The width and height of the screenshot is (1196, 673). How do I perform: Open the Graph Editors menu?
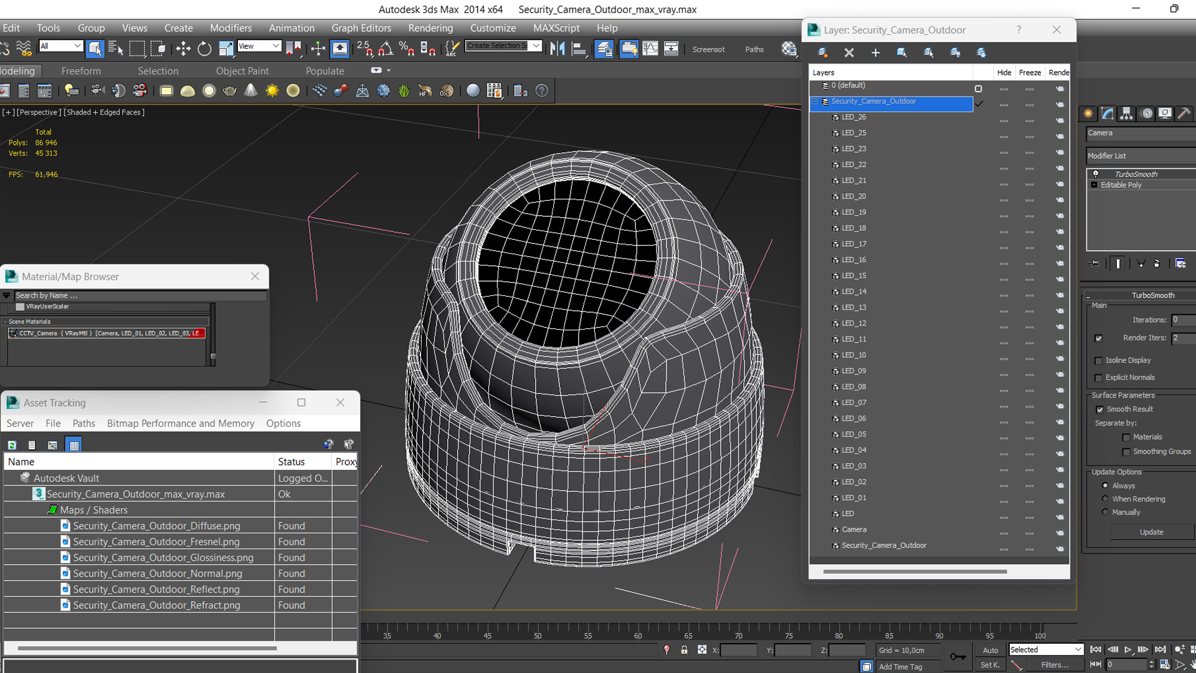(361, 28)
